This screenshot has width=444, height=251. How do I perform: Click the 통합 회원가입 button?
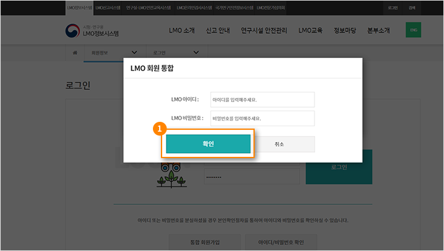click(205, 242)
